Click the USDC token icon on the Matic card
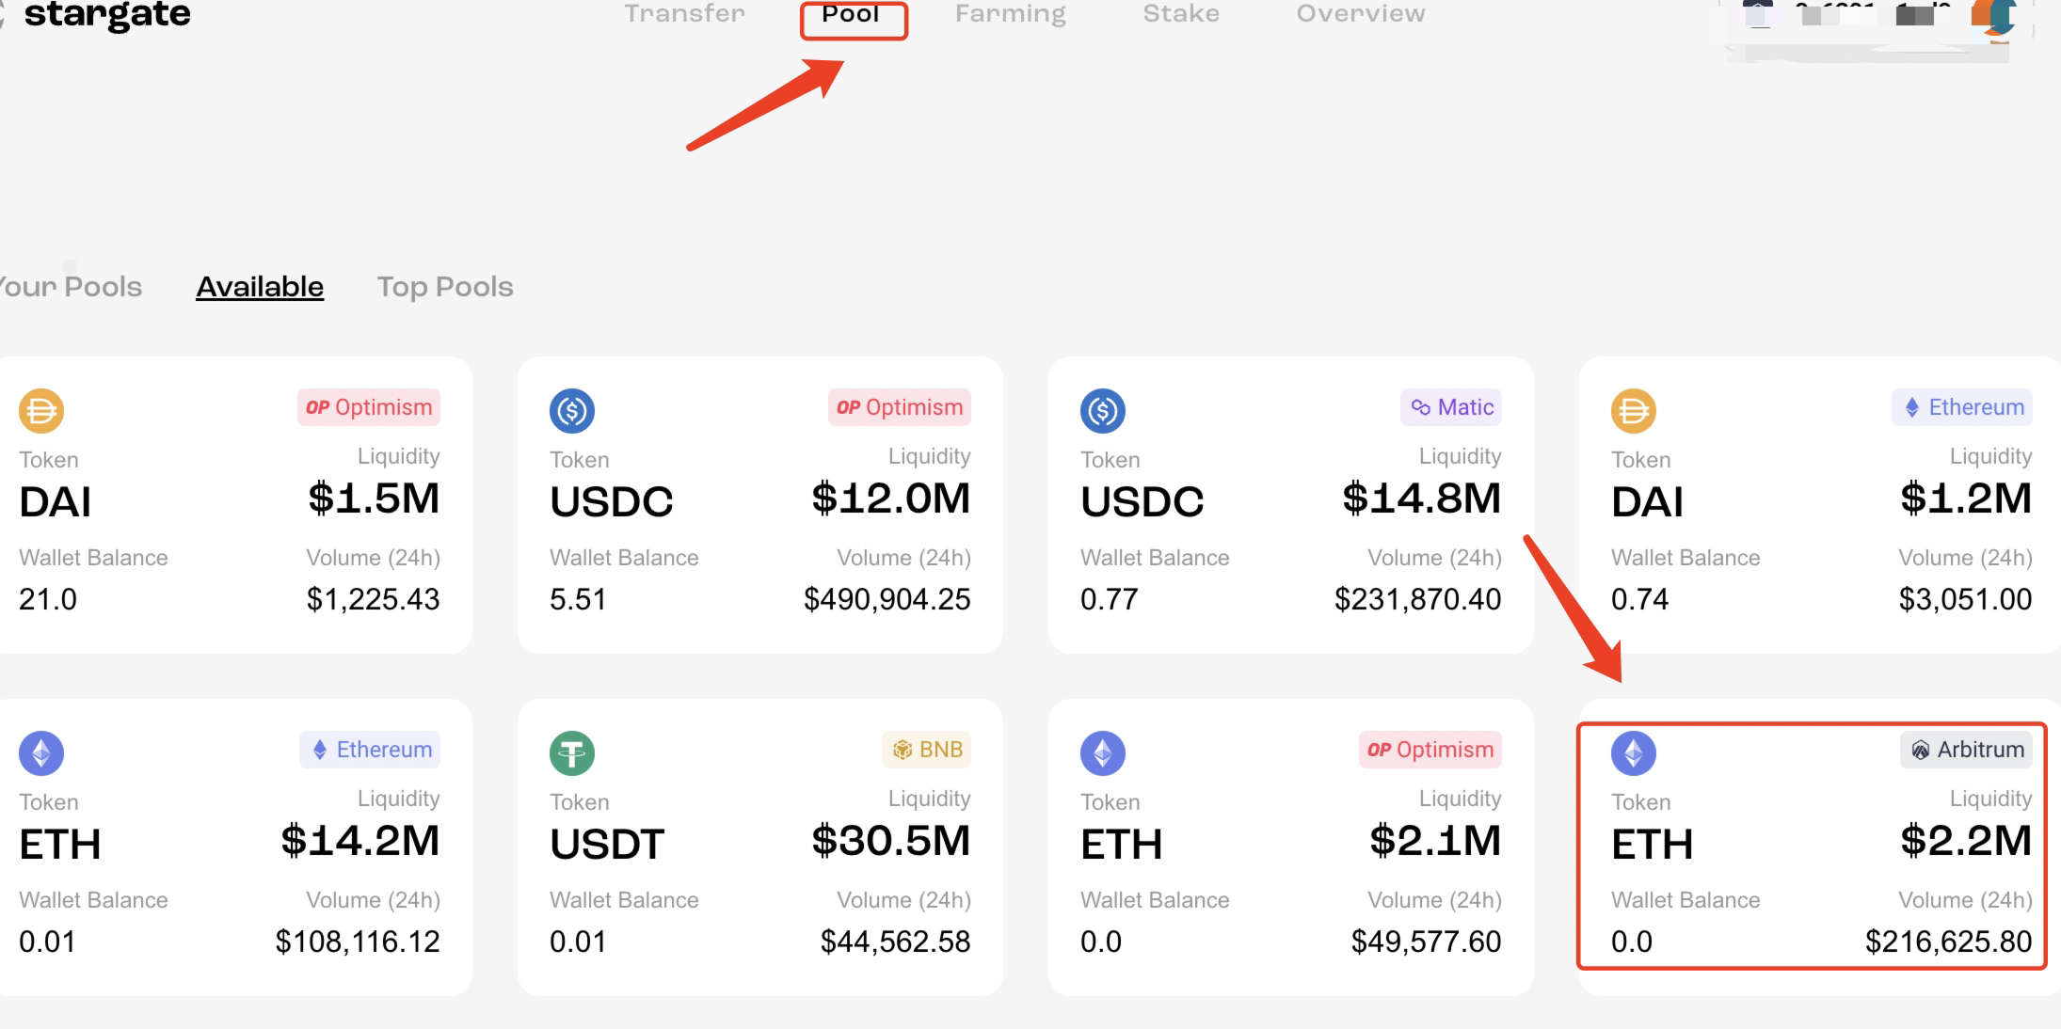Screen dimensions: 2061x1029 click(x=1103, y=411)
